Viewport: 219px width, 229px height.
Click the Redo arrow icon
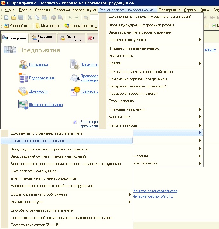(x=77, y=17)
